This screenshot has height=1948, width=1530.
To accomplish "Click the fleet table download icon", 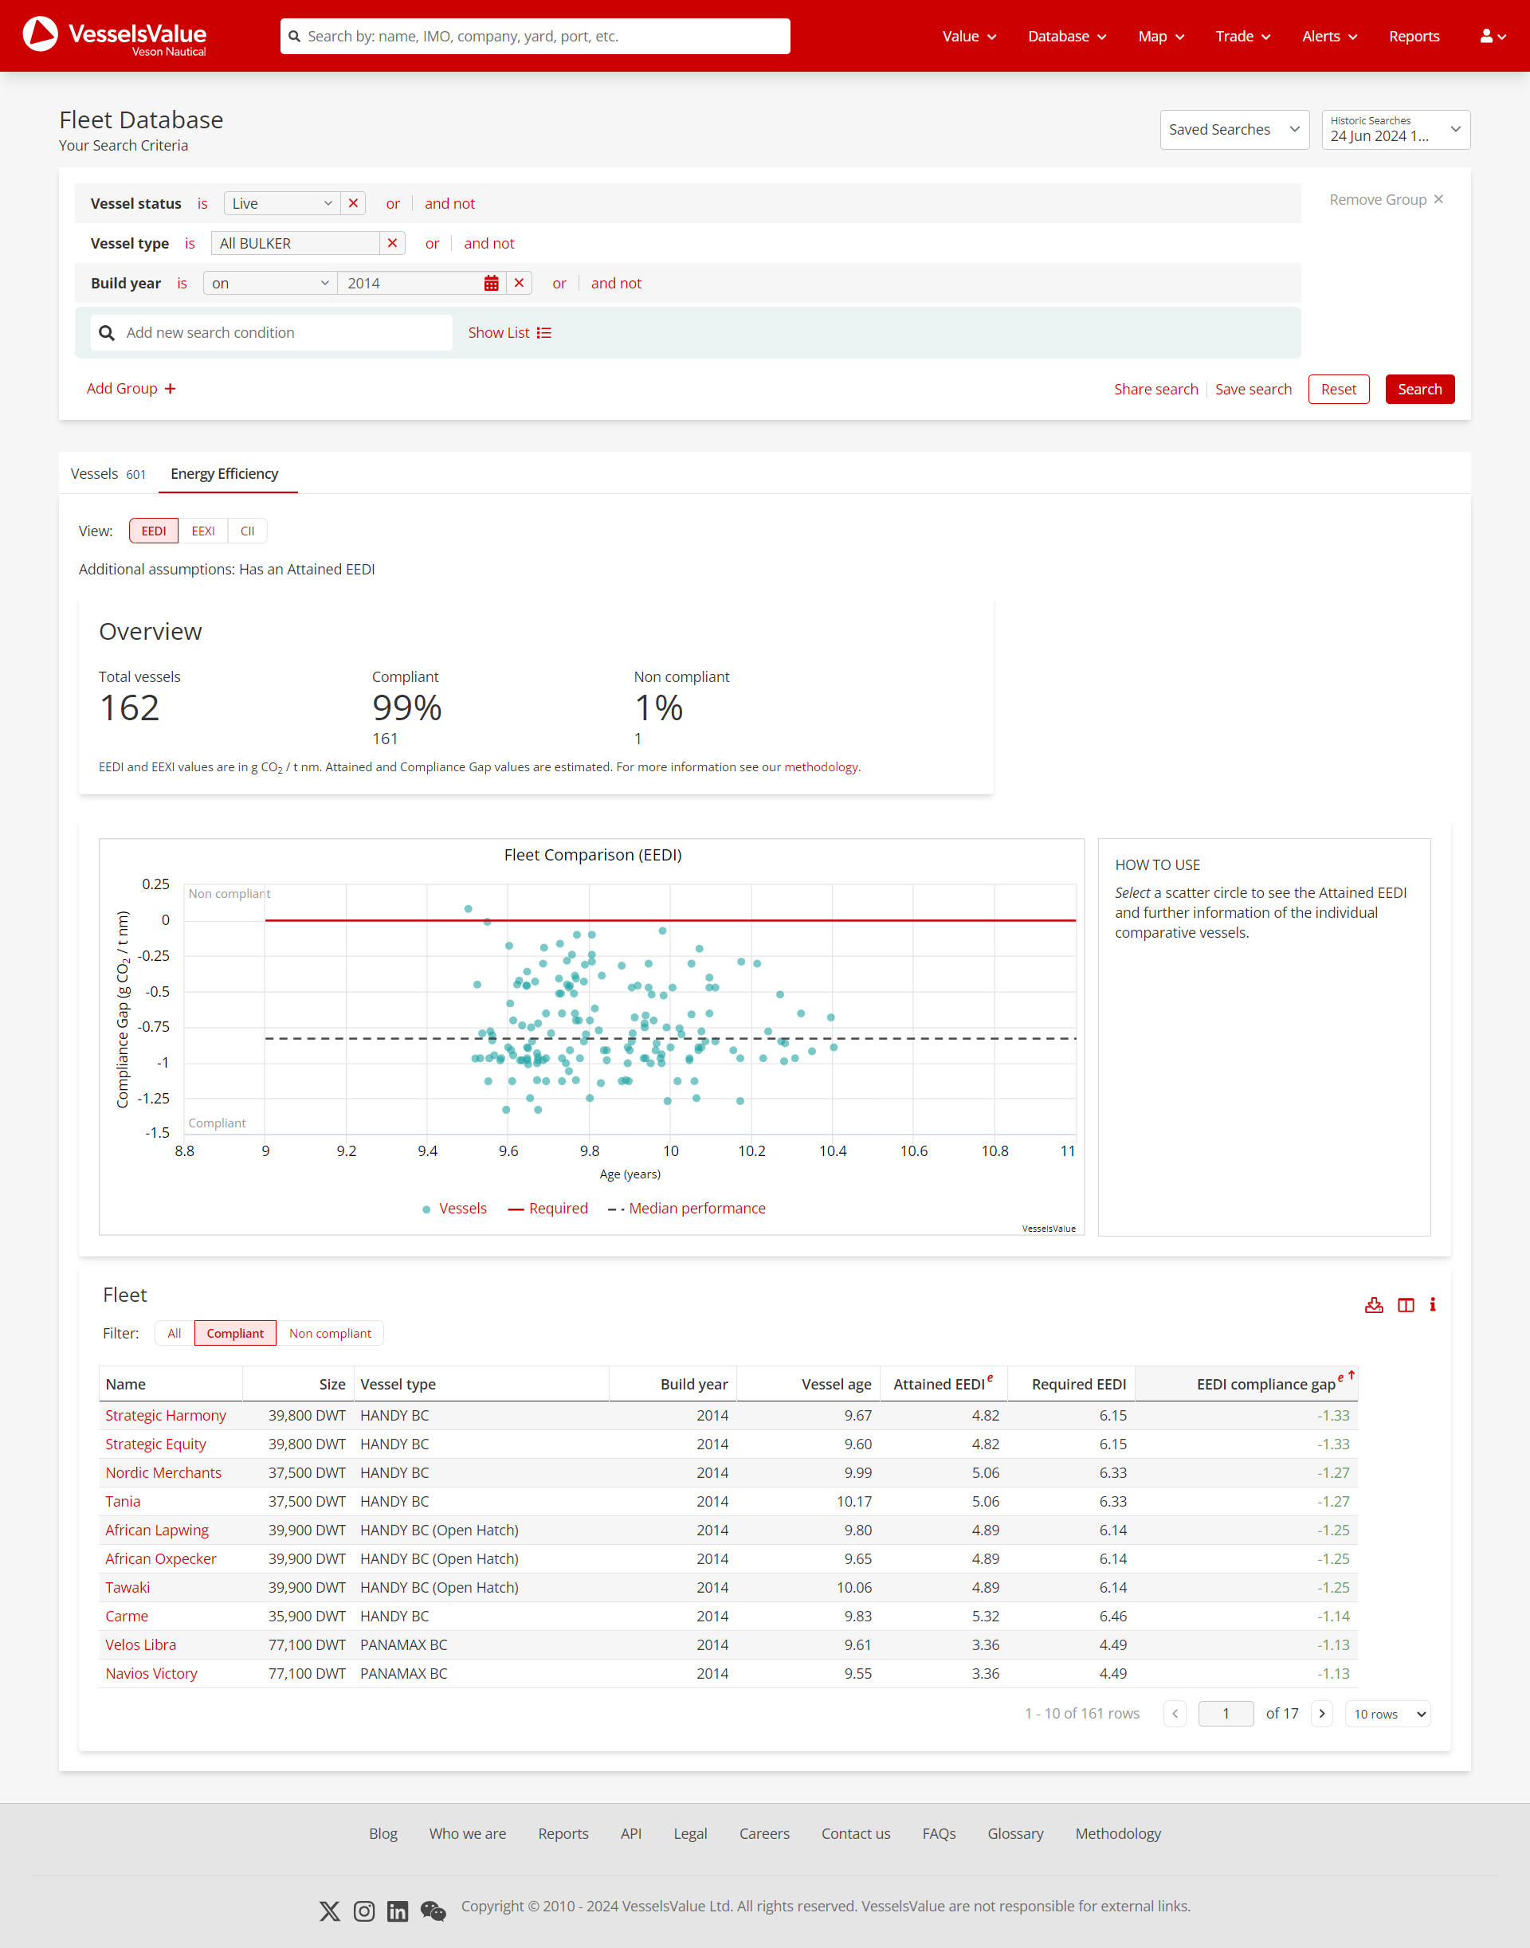I will pos(1373,1305).
